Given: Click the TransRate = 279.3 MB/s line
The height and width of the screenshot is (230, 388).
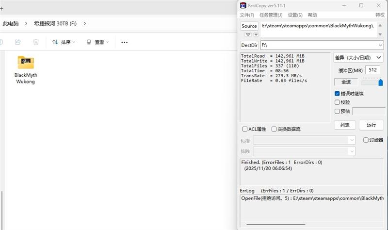Looking at the screenshot, I should pos(272,76).
